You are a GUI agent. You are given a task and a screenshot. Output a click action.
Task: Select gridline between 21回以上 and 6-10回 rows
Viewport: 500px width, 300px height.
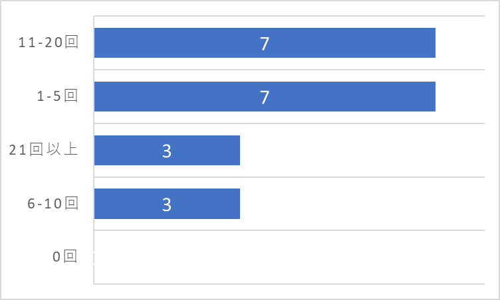point(289,177)
